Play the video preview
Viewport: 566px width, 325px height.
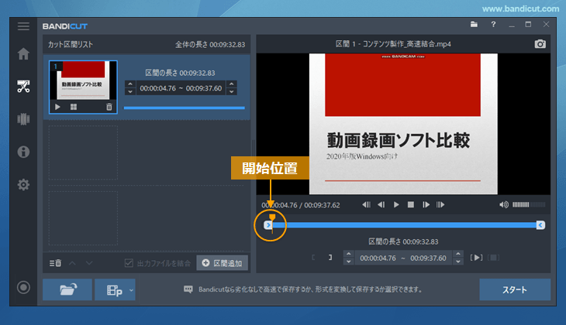tap(396, 204)
